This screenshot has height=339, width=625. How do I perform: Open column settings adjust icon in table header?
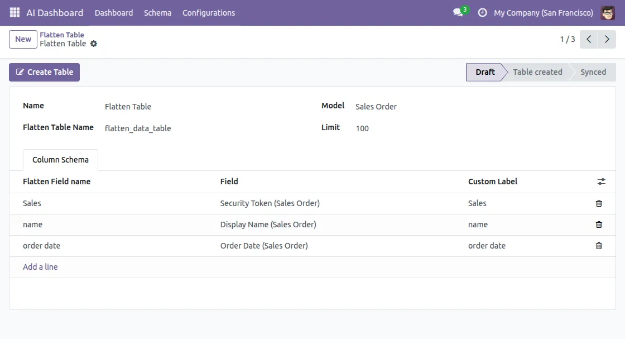[x=601, y=182]
